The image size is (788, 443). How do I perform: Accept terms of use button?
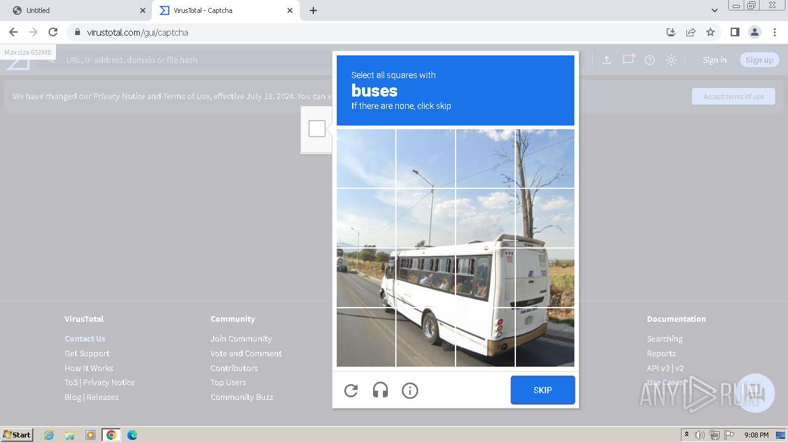733,97
